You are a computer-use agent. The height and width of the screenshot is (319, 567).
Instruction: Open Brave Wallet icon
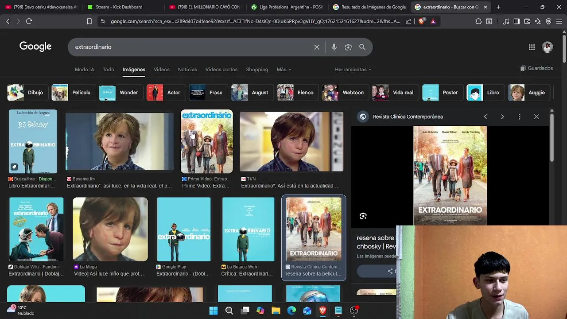(527, 21)
